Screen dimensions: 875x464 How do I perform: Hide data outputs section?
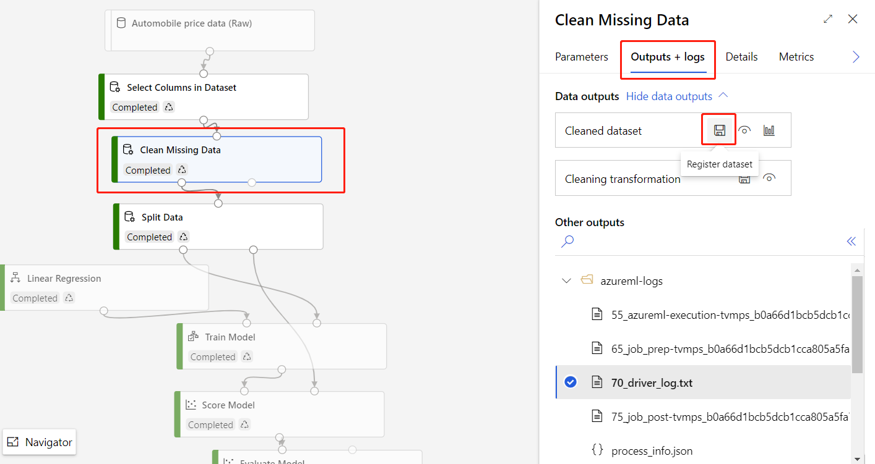(x=677, y=96)
